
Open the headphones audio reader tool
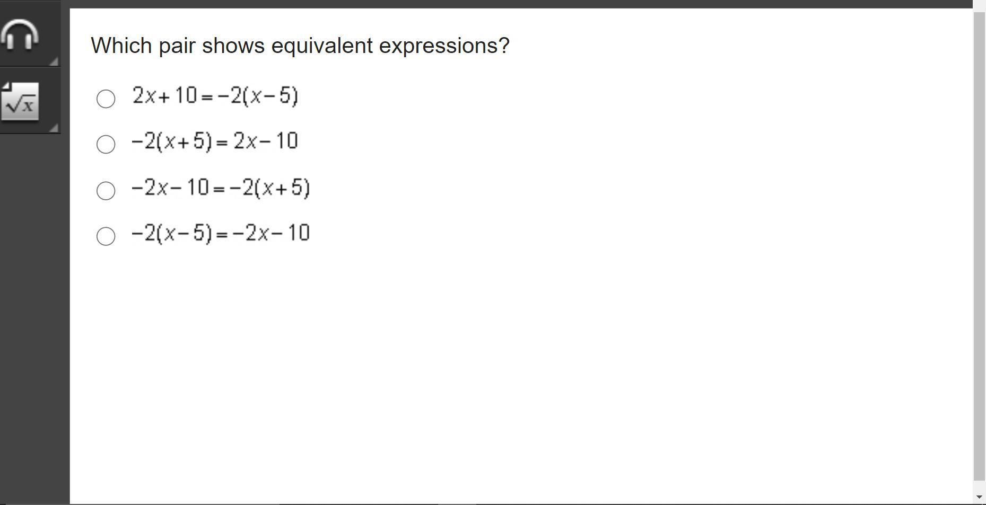coord(20,35)
